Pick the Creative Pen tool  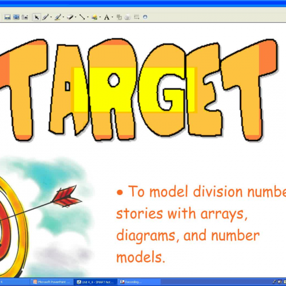(58, 17)
